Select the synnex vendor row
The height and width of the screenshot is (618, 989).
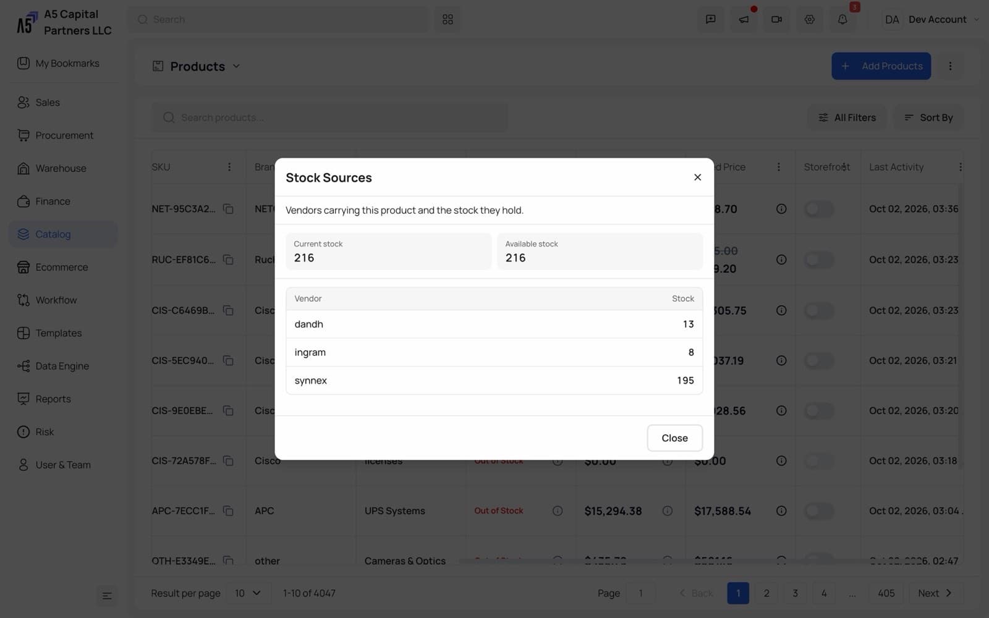[x=494, y=380]
